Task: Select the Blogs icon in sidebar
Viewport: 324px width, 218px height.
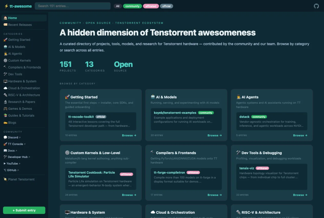Action: coord(5,123)
